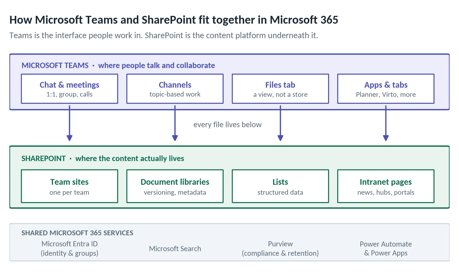Screen dimensions: 459x274
Task: Click the 'Intranet pages' heading
Action: 386,182
